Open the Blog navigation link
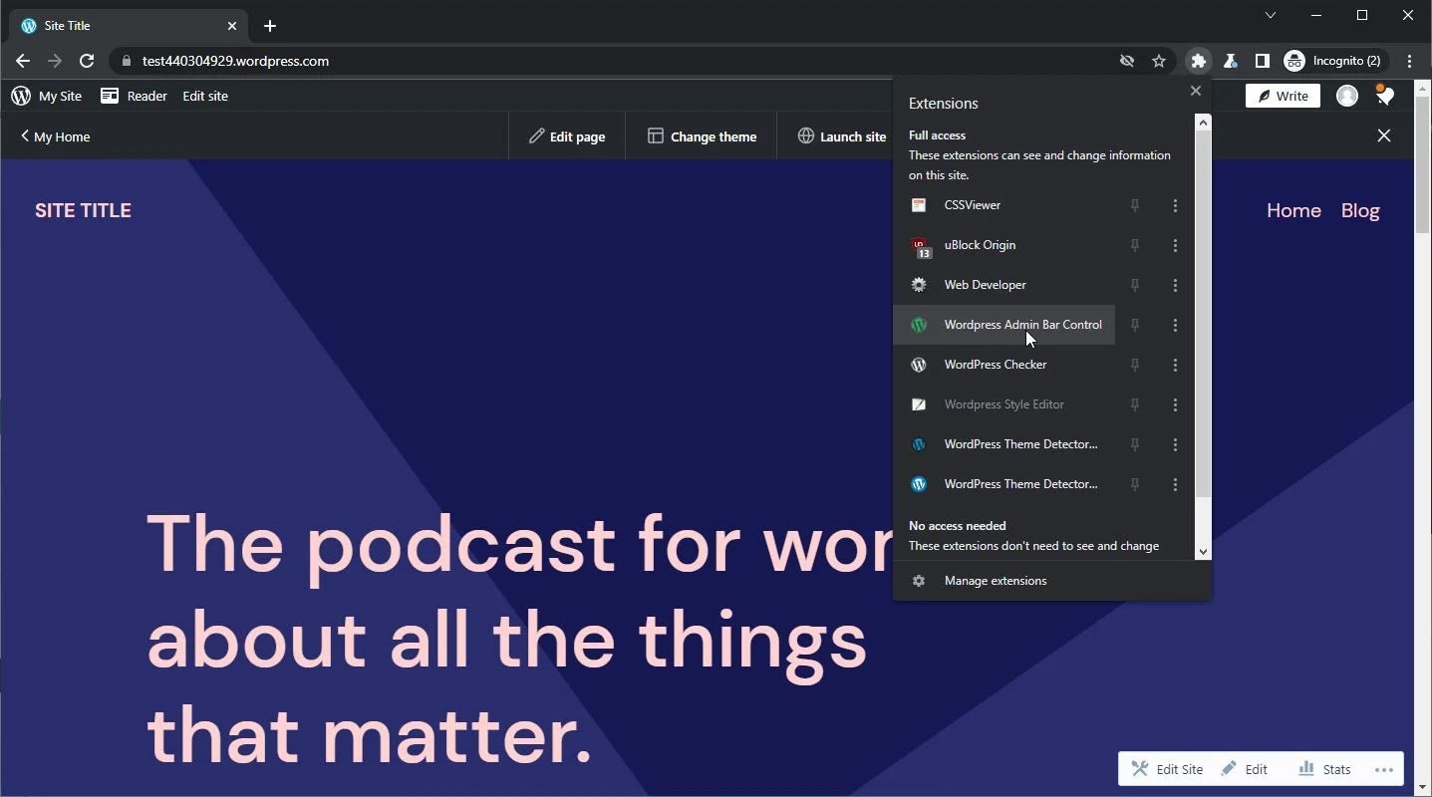1432x797 pixels. pos(1360,210)
